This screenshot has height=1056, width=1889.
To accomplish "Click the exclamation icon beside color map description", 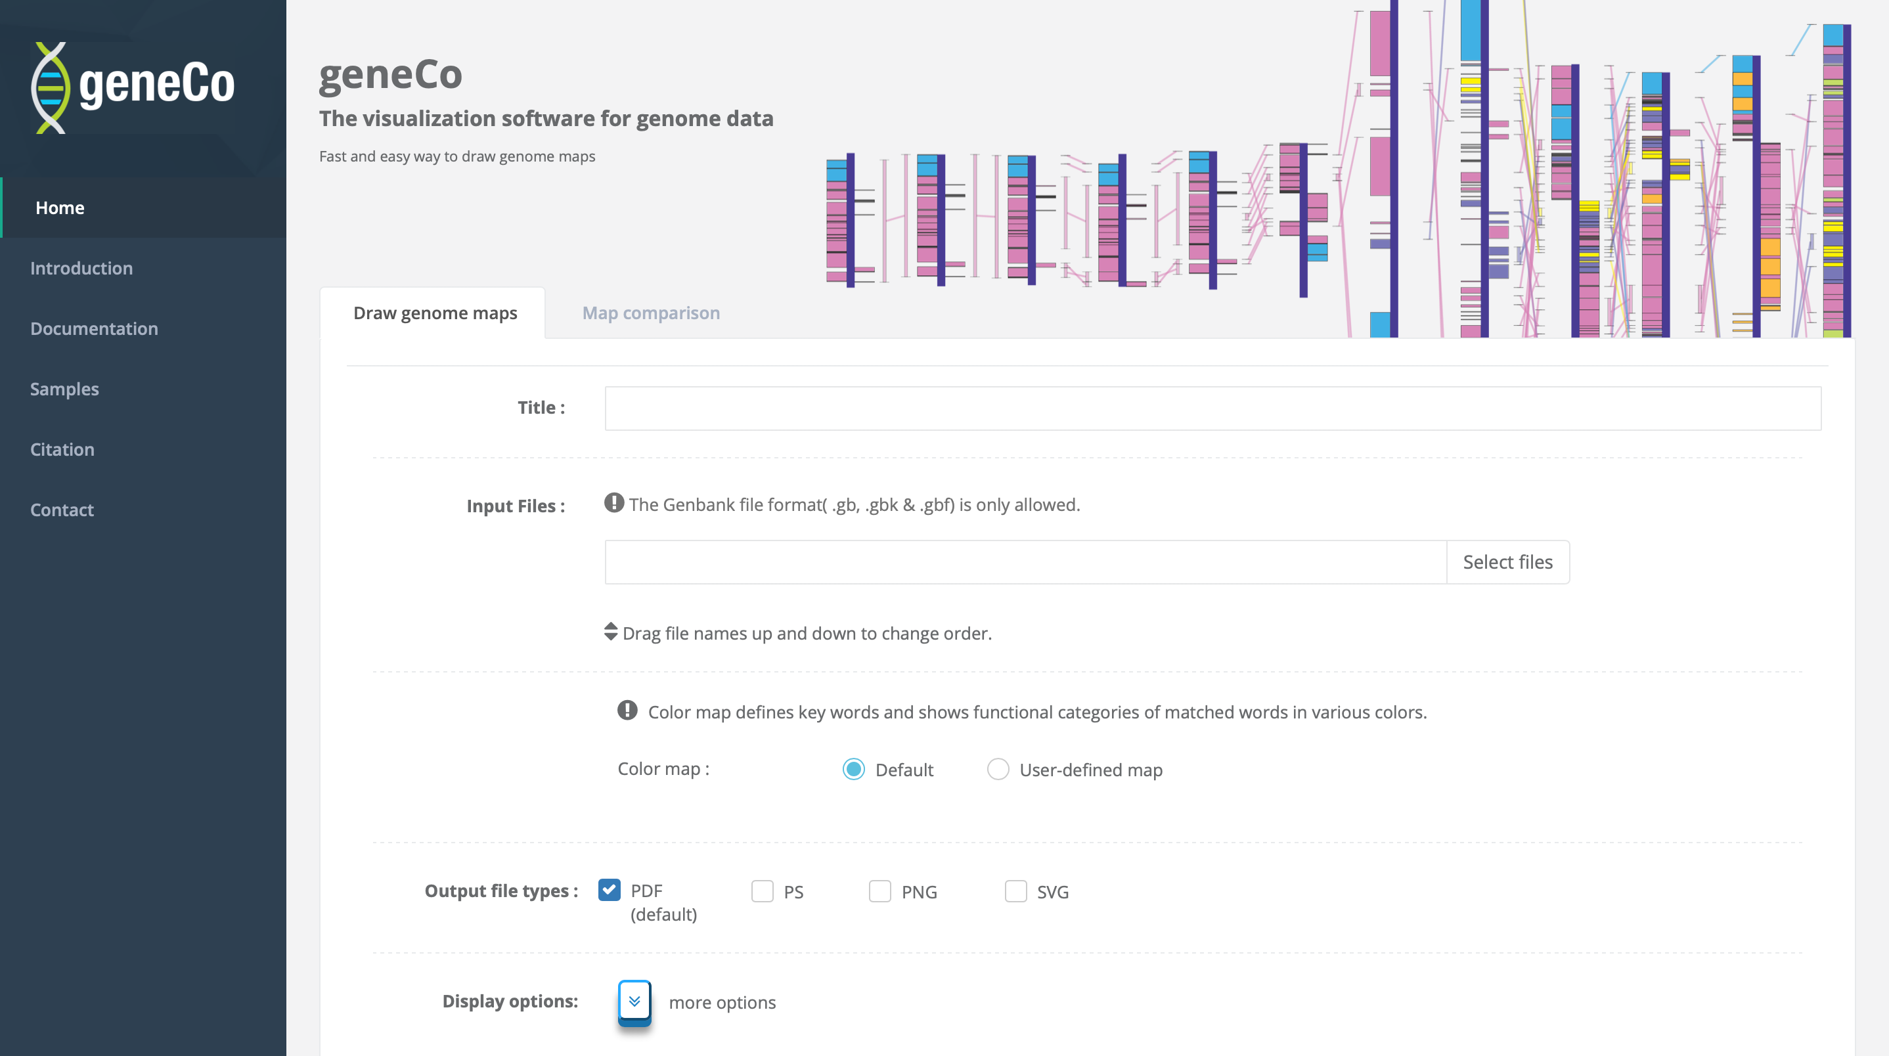I will click(x=627, y=710).
